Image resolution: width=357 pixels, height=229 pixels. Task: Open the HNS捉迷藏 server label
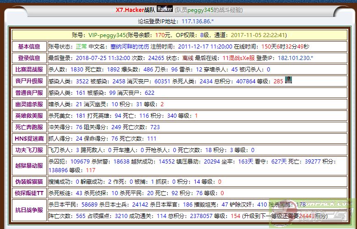29,138
